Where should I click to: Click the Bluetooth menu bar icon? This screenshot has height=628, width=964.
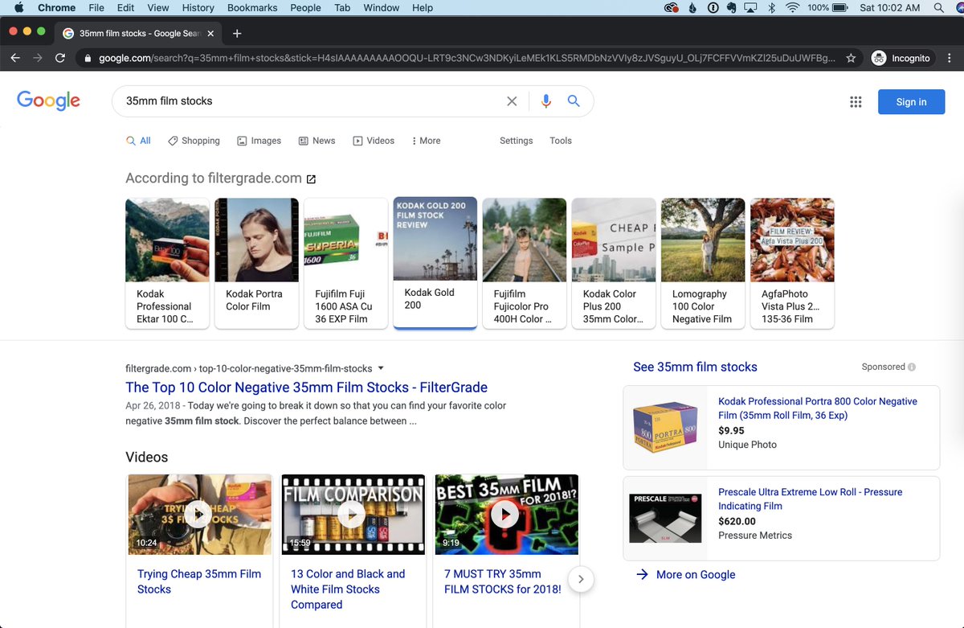[x=772, y=8]
